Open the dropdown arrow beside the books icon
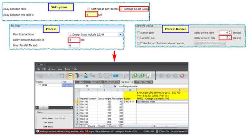 pos(81,76)
